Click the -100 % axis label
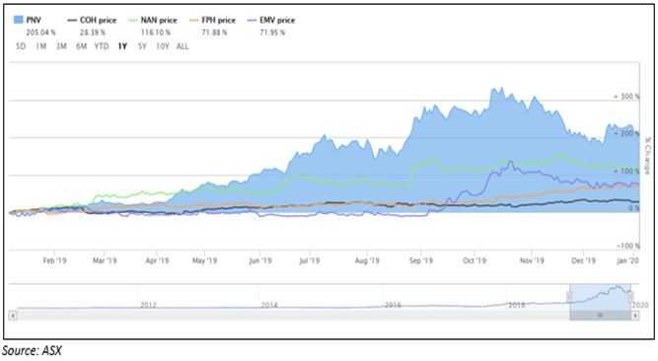 pyautogui.click(x=628, y=246)
